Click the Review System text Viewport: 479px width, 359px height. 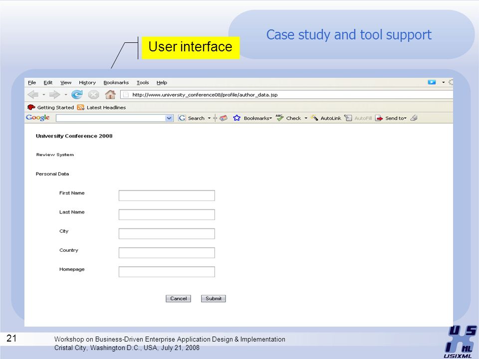pyautogui.click(x=55, y=155)
